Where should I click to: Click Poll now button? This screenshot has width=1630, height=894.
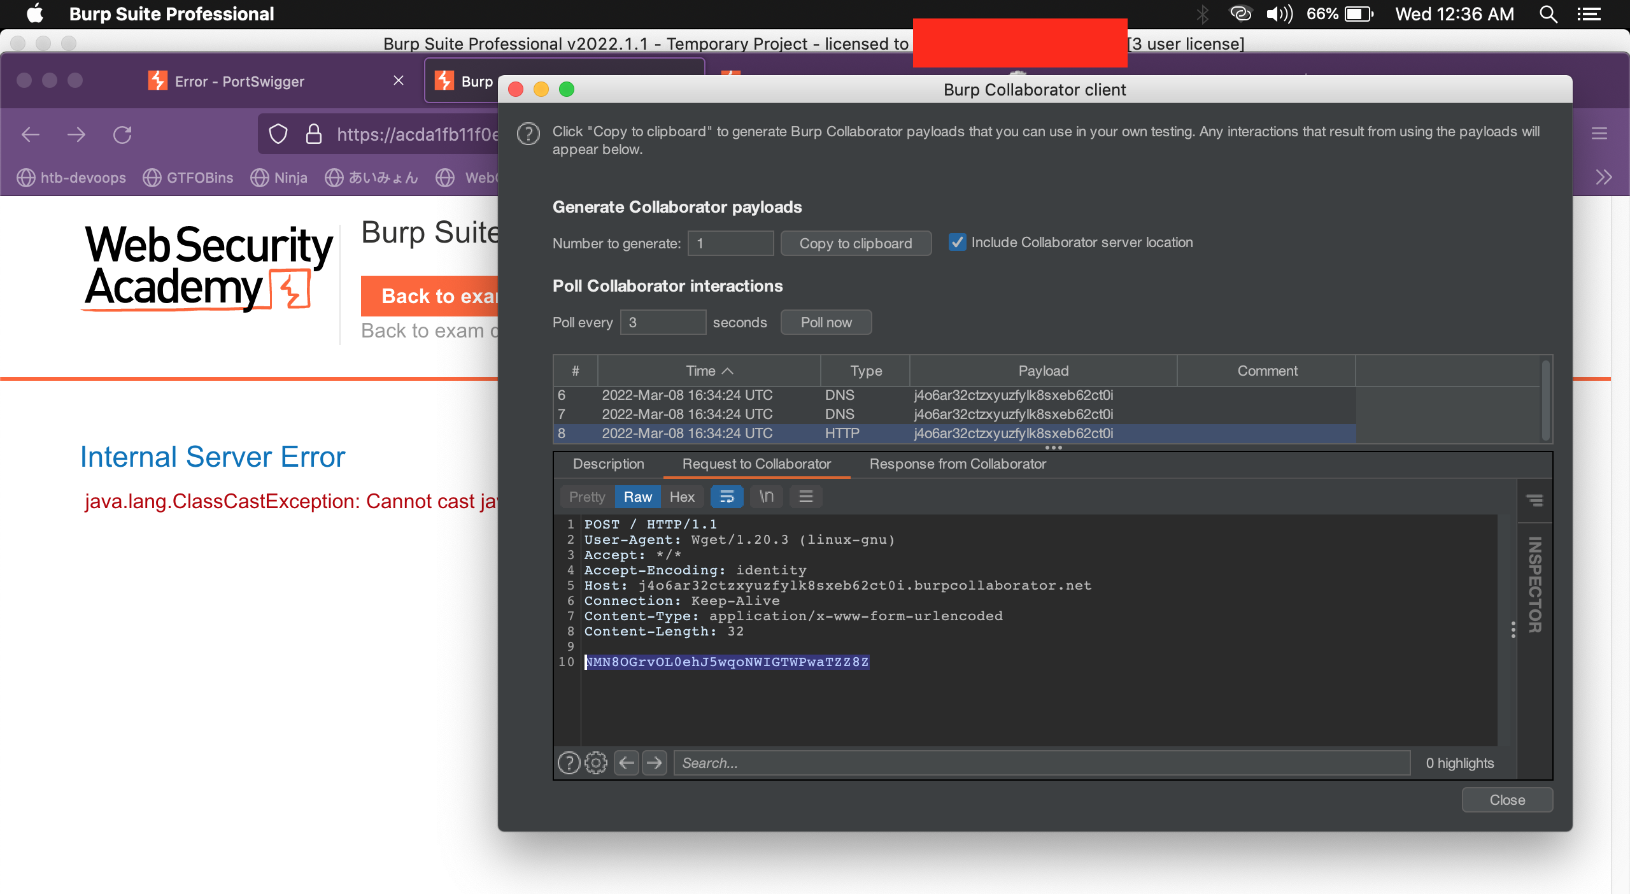[x=826, y=322]
